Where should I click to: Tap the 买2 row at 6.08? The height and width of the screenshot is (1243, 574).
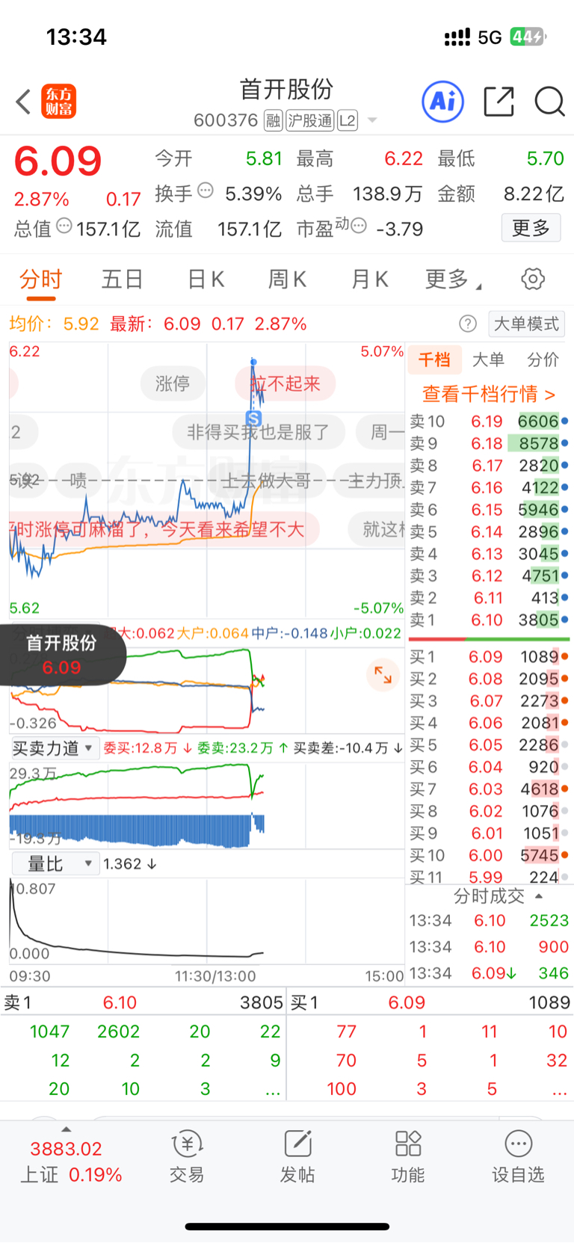(490, 679)
